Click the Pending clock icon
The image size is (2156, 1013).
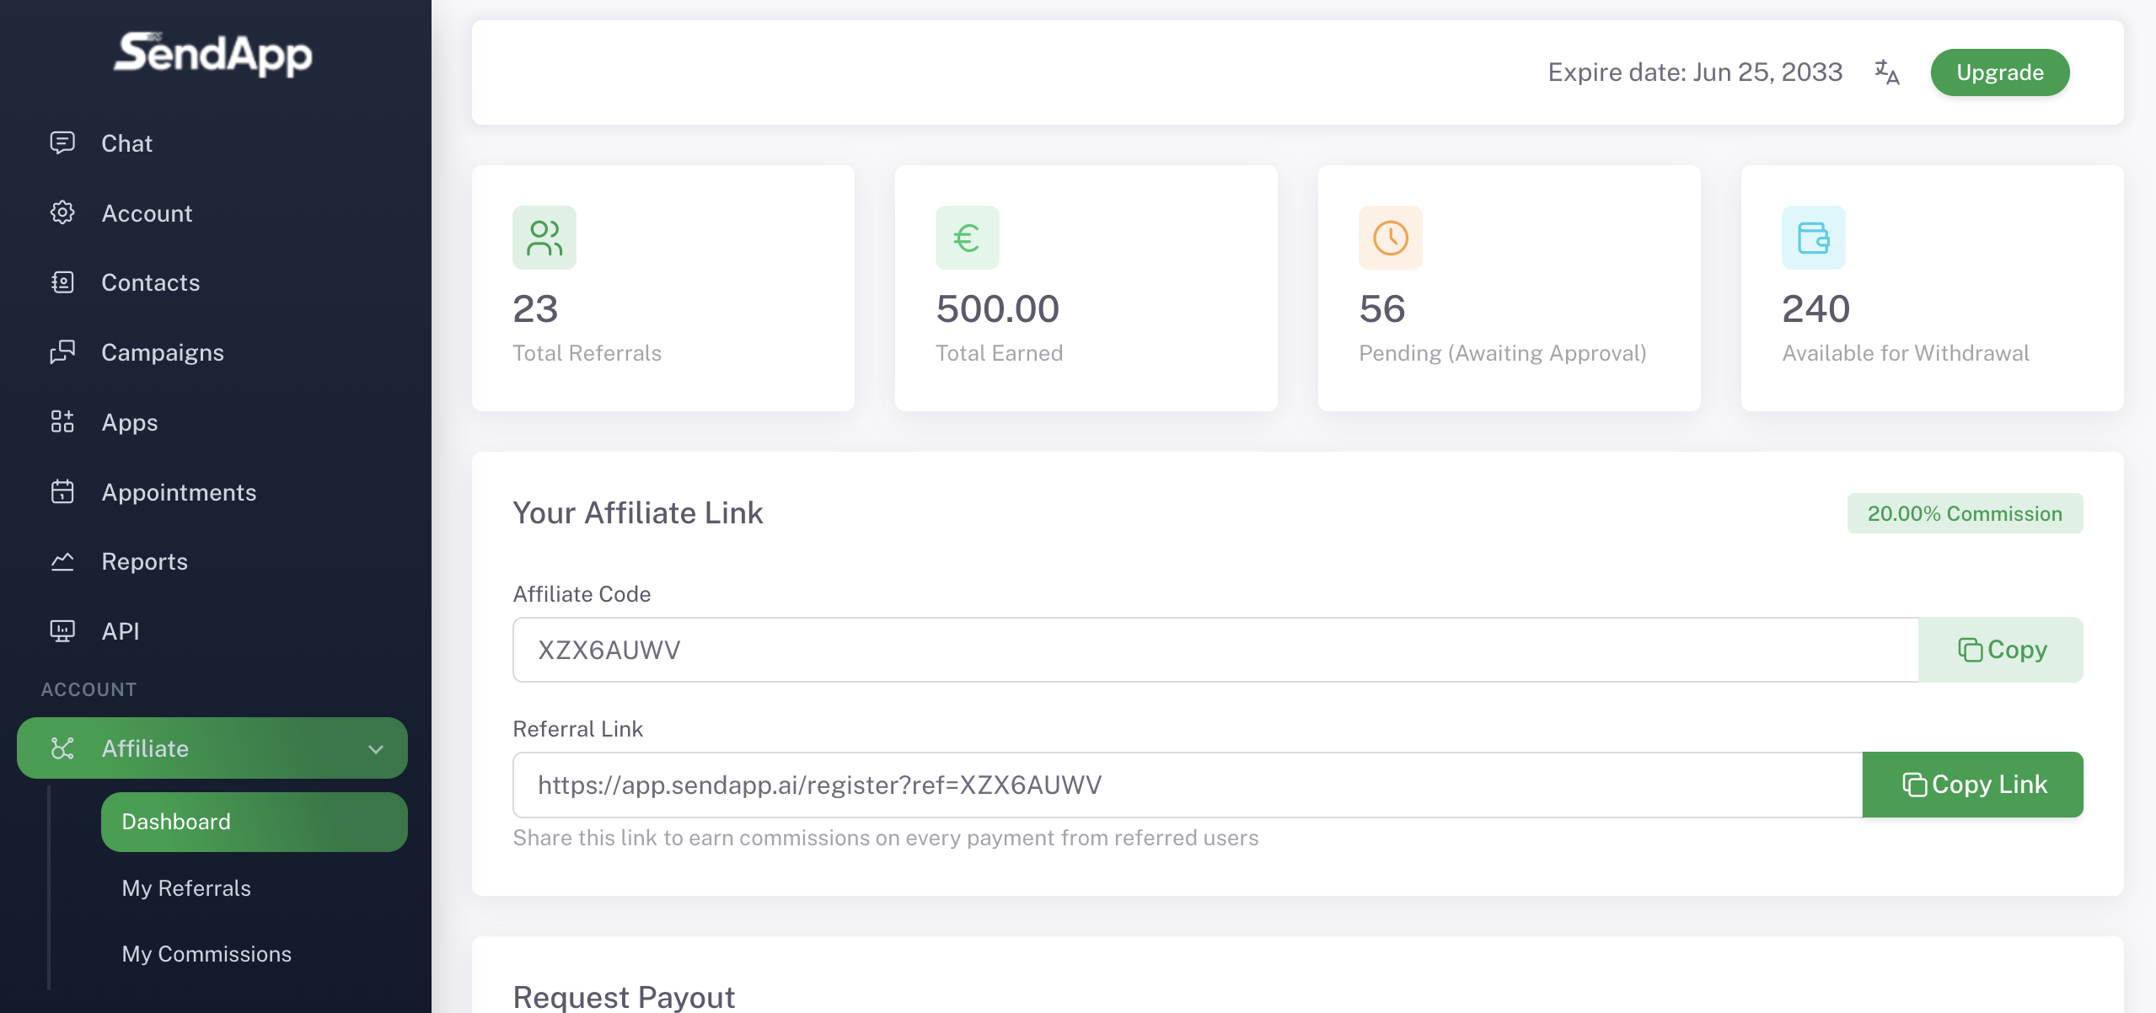click(x=1390, y=238)
